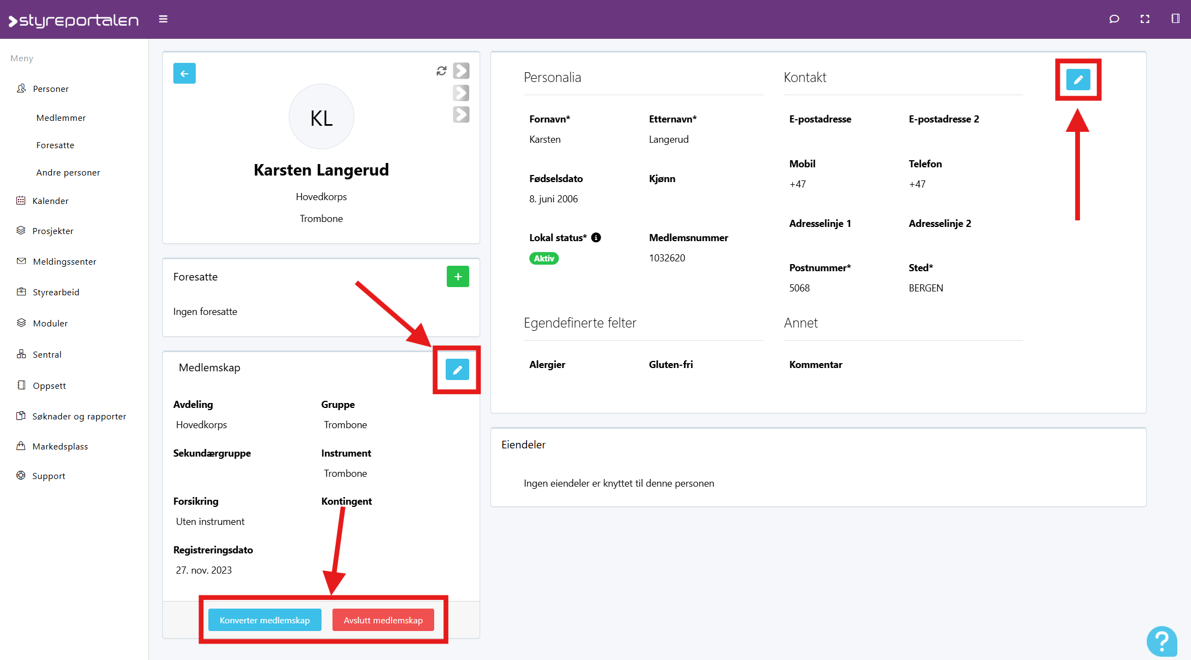Click the first gray arrow on the profile card

(461, 71)
